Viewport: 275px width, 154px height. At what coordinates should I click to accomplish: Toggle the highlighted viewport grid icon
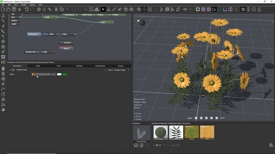(x=243, y=9)
